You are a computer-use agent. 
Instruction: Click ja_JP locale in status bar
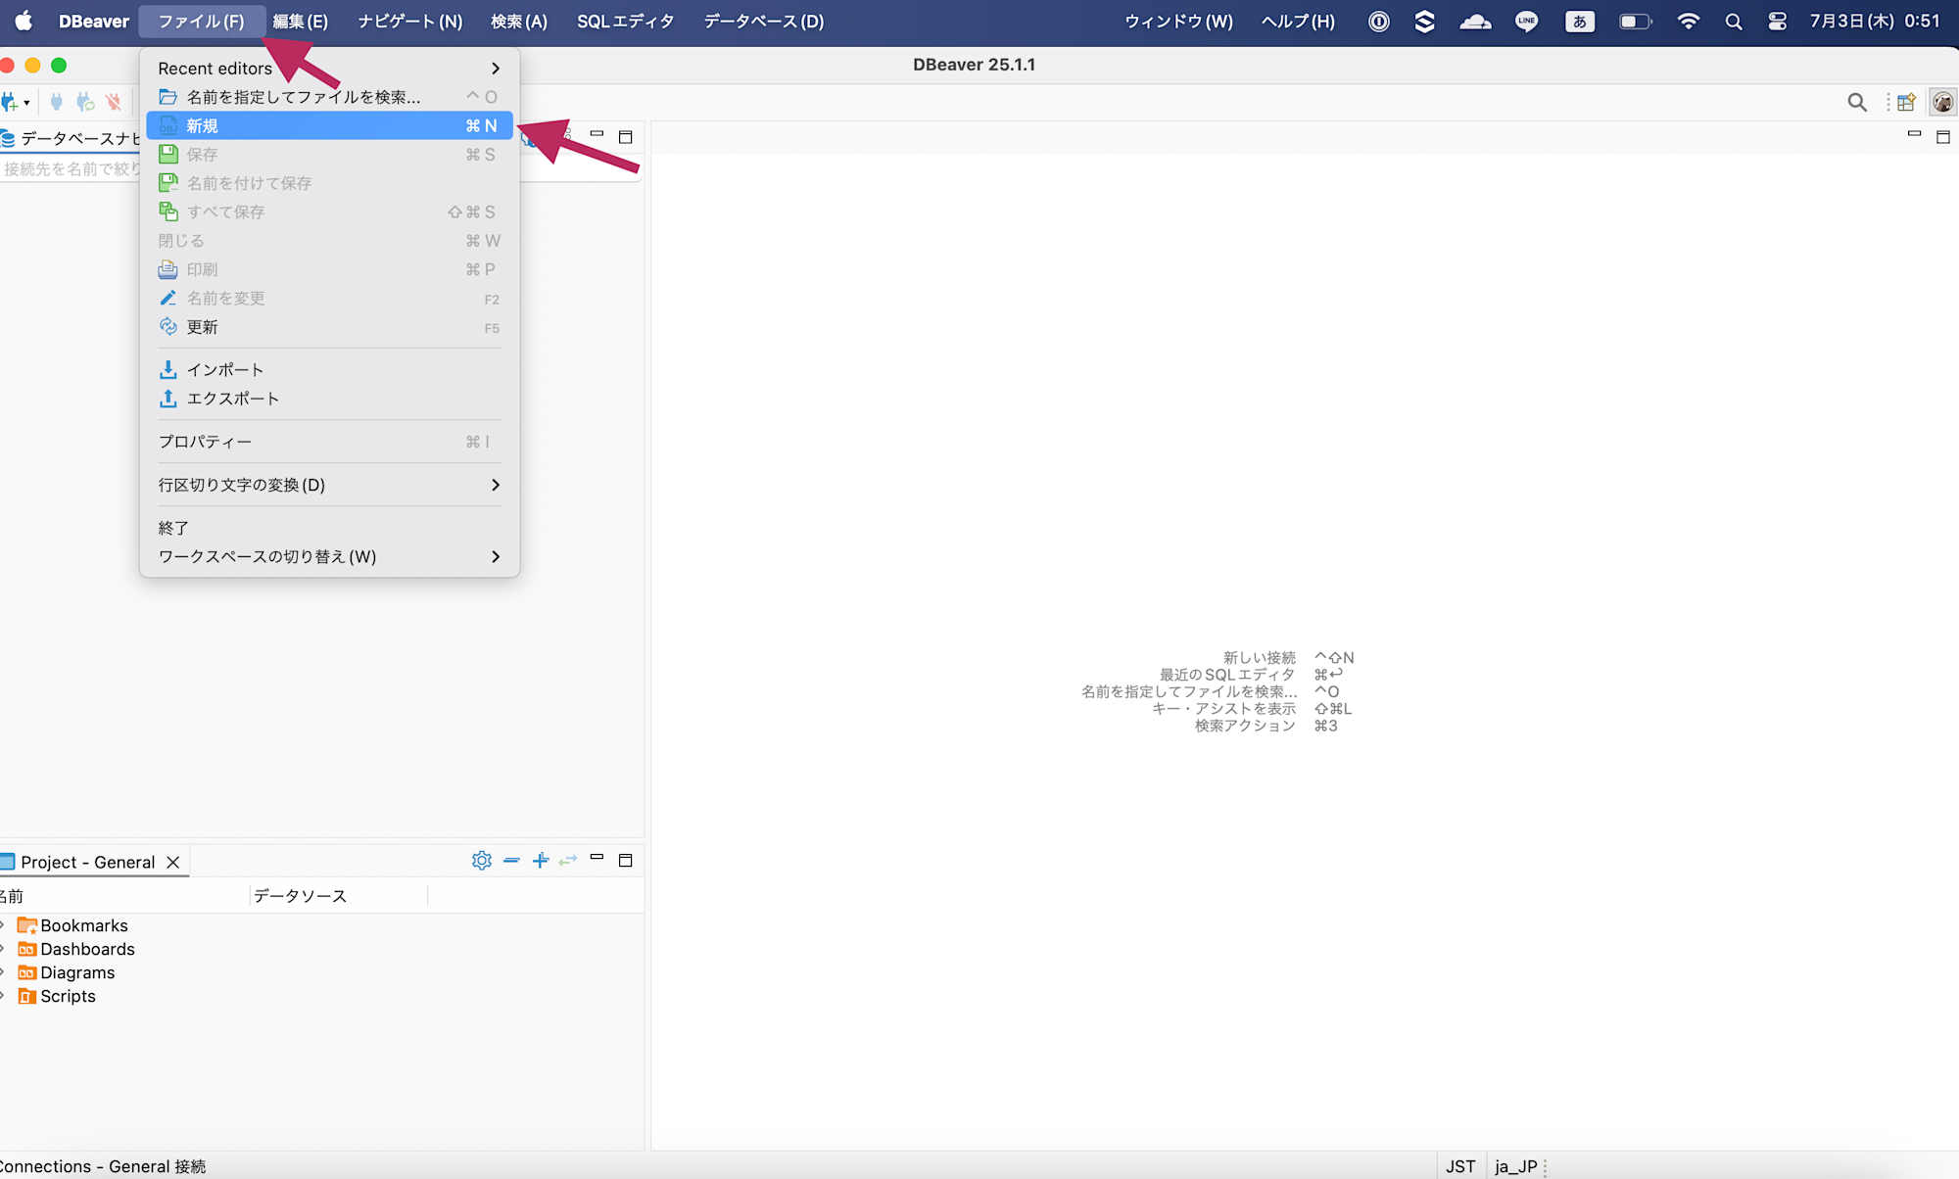(1515, 1166)
